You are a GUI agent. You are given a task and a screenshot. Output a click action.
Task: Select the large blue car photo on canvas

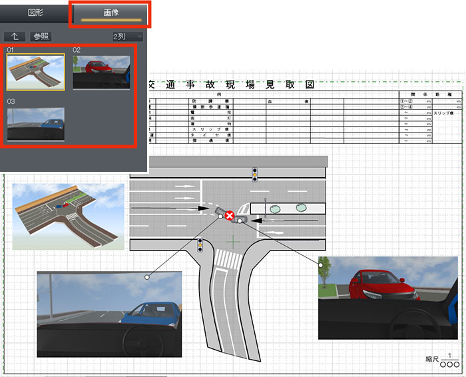[x=109, y=315]
